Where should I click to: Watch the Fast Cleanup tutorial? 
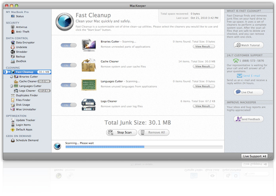coord(249,45)
